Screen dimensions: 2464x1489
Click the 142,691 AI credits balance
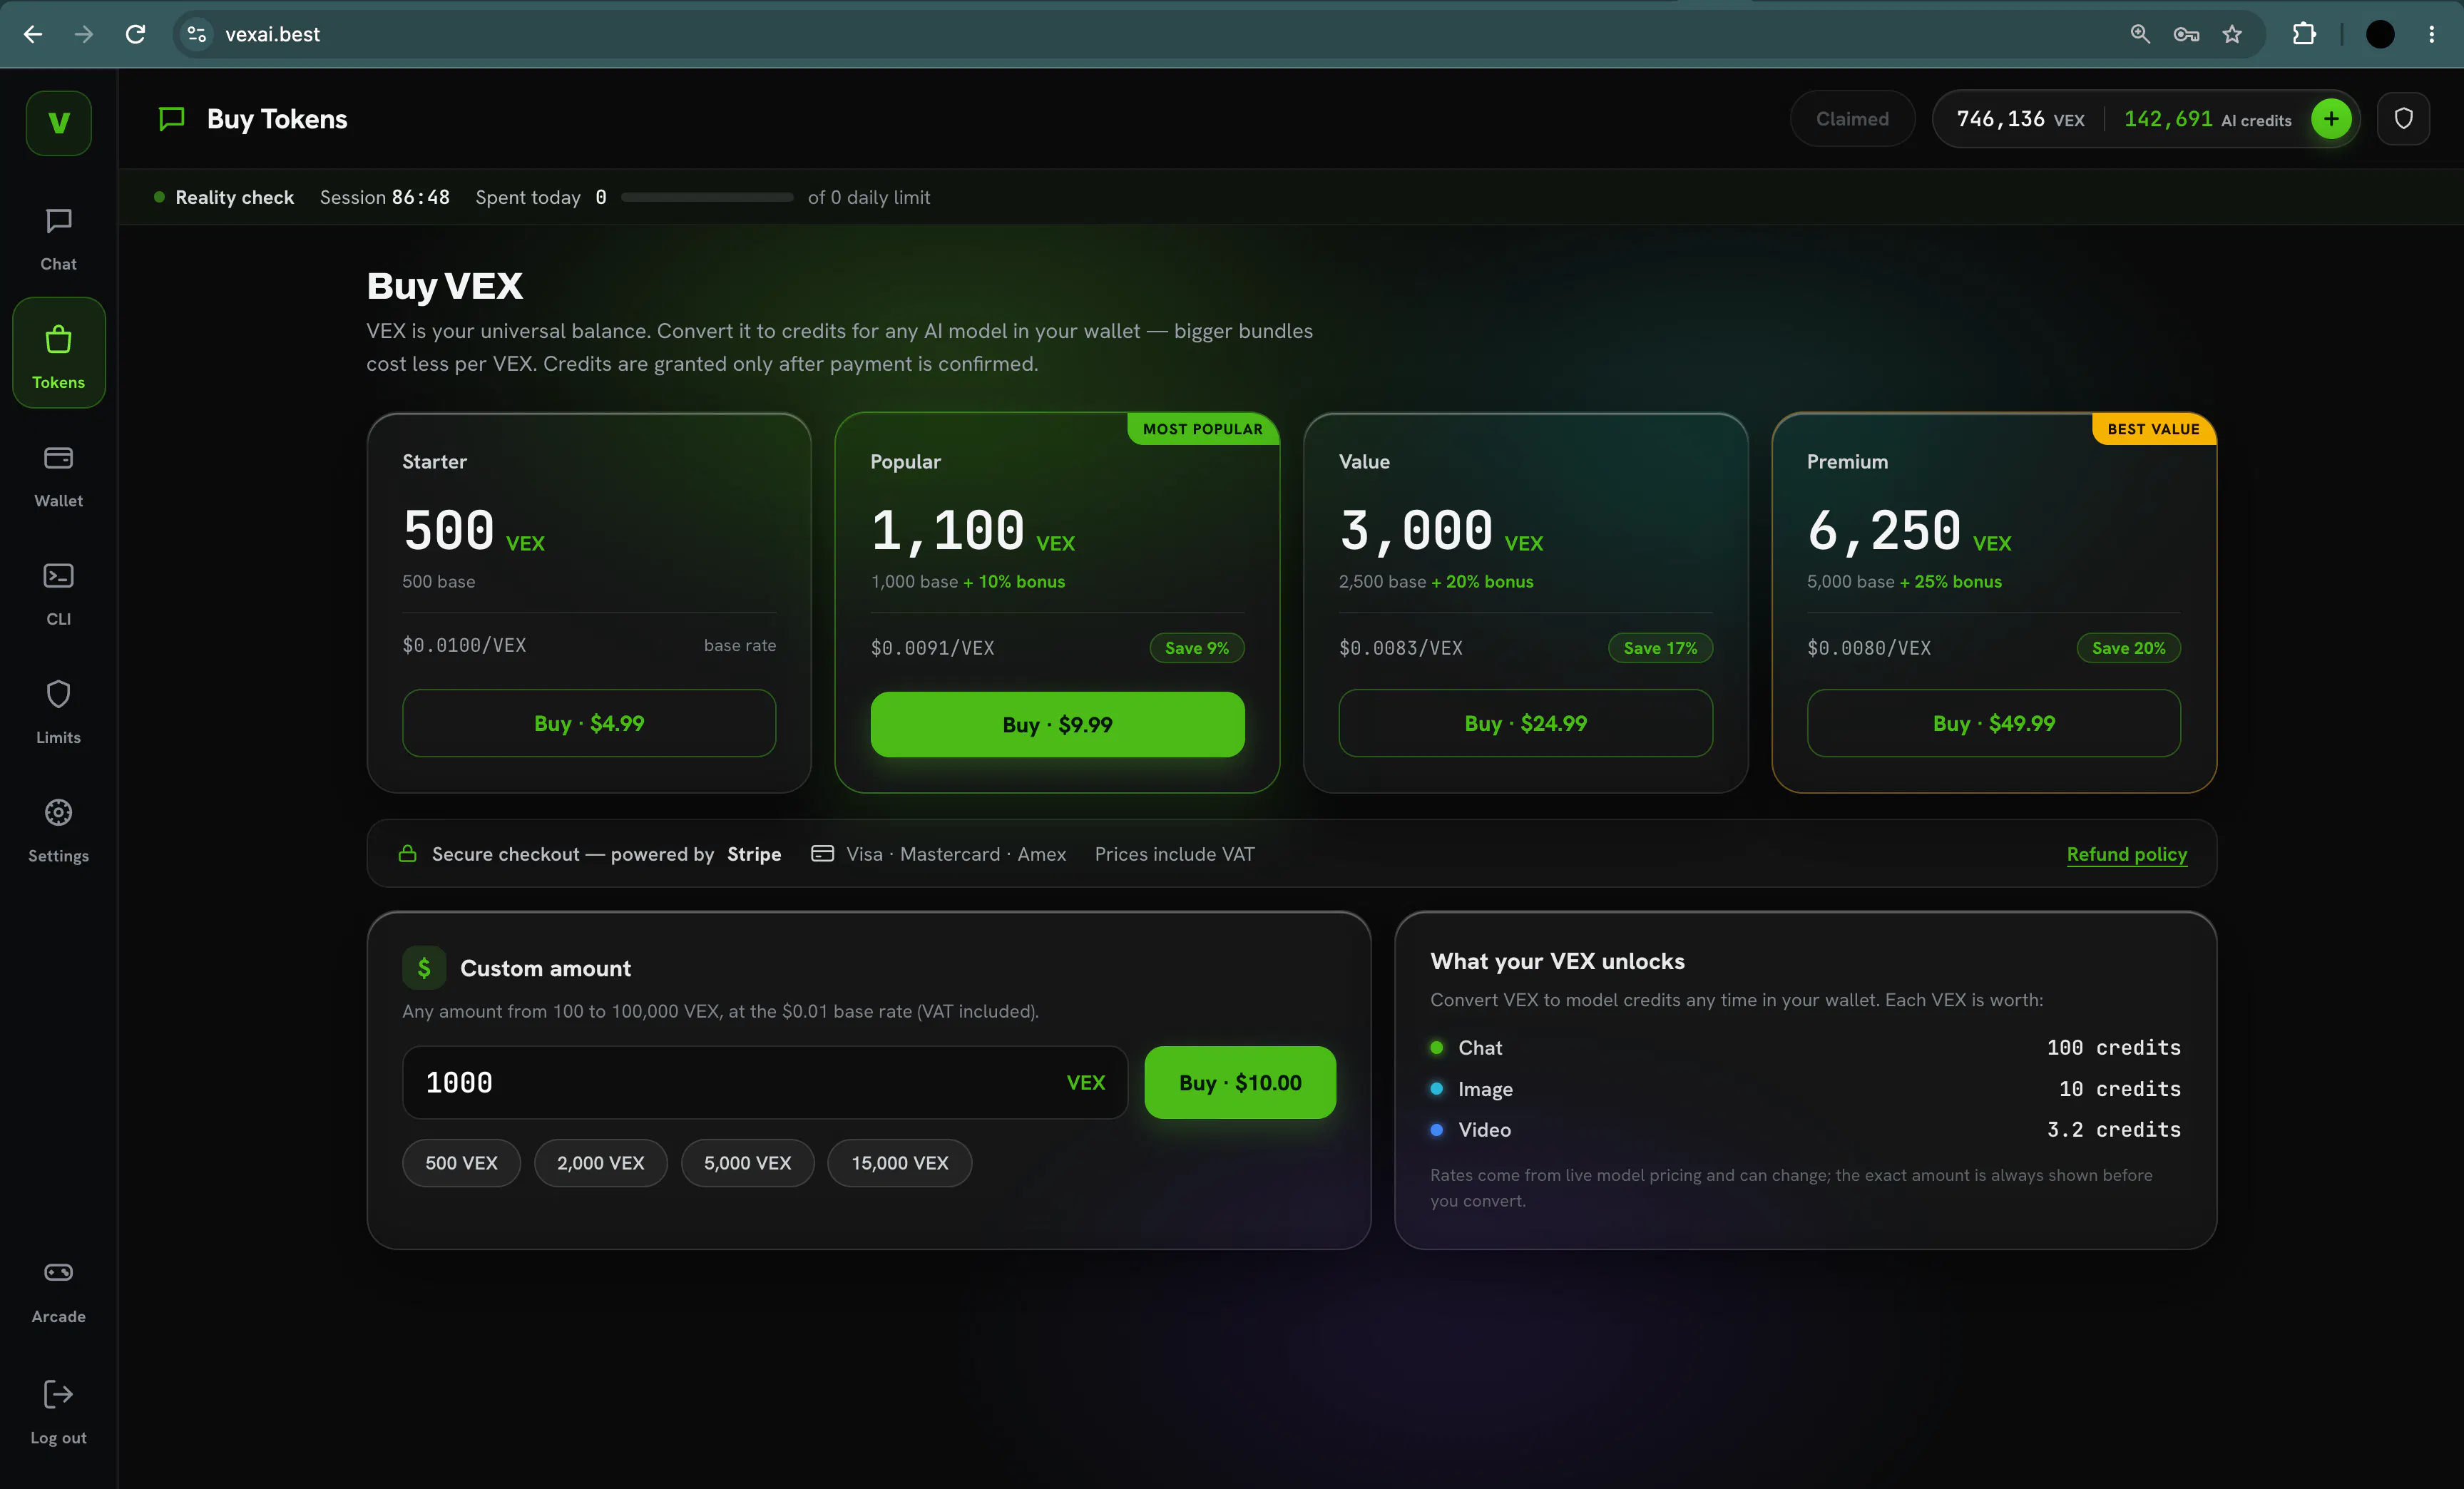(x=2207, y=119)
